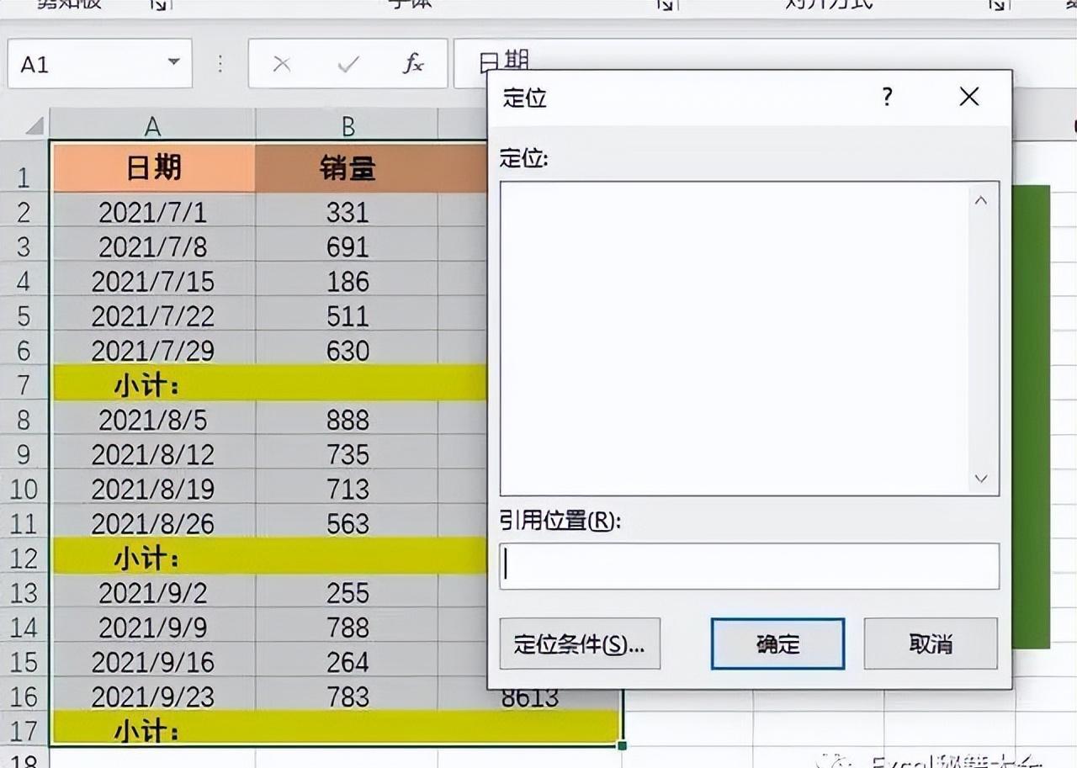1077x768 pixels.
Task: Click the Name Box showing A1
Action: click(x=99, y=63)
